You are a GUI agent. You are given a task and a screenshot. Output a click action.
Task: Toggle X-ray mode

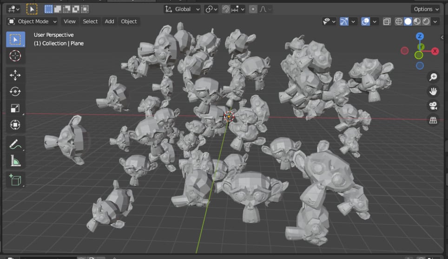[x=387, y=21]
